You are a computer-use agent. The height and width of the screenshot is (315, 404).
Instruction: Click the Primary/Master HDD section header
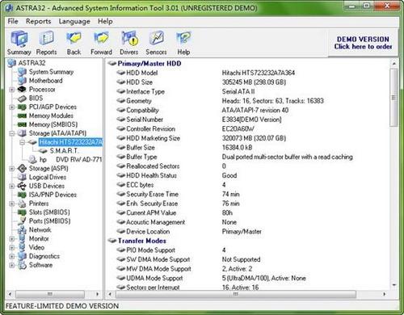coord(149,64)
